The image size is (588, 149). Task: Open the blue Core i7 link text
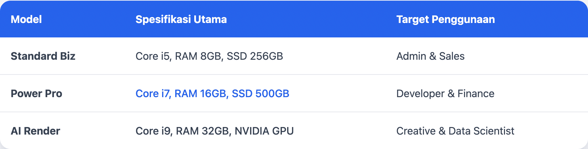point(153,94)
